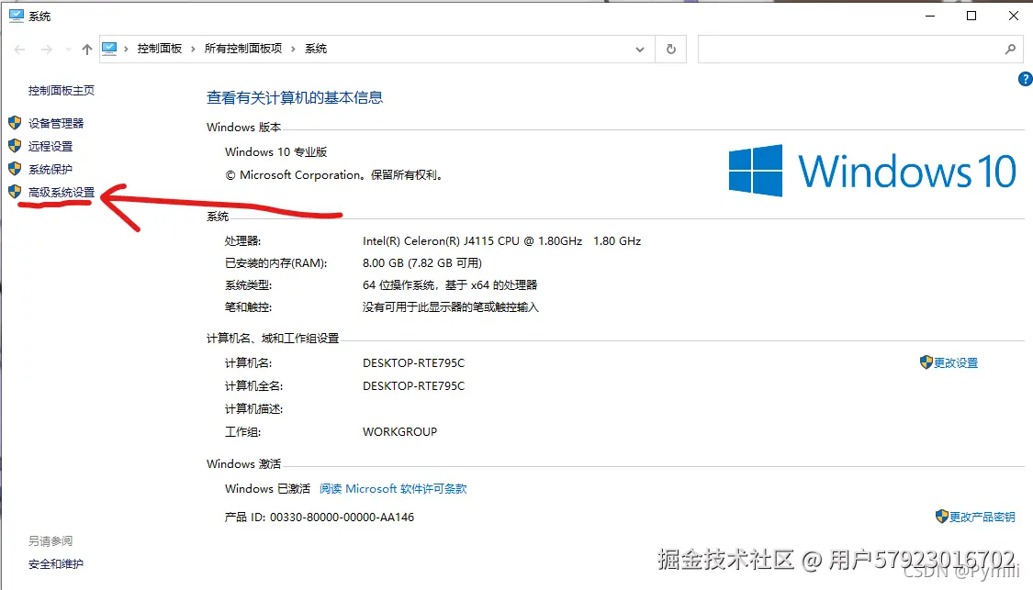Select 所有控制面板项 breadcrumb
Image resolution: width=1033 pixels, height=590 pixels.
click(243, 49)
